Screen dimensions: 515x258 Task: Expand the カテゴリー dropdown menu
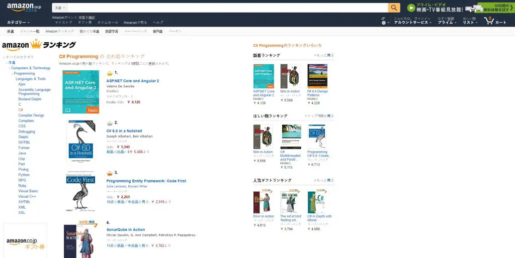tap(18, 22)
